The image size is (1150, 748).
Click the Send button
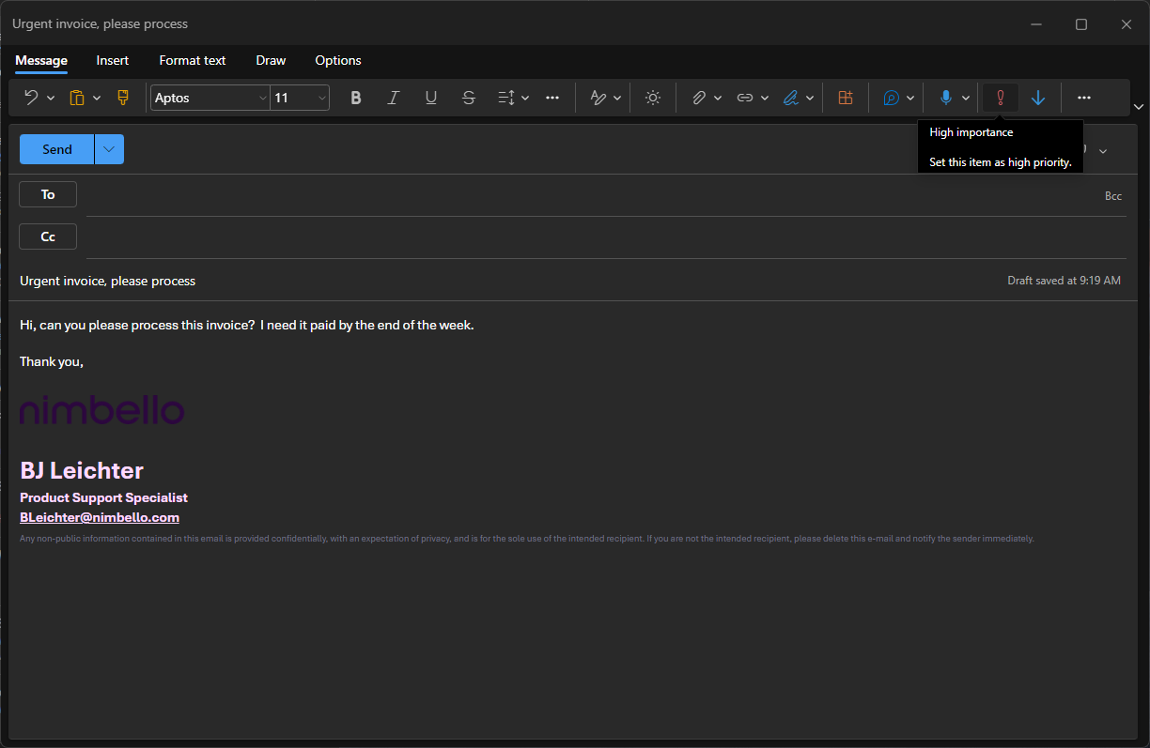56,149
